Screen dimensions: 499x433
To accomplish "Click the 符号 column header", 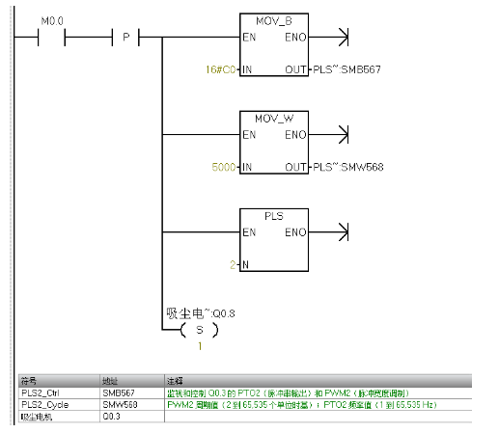I will [x=59, y=381].
